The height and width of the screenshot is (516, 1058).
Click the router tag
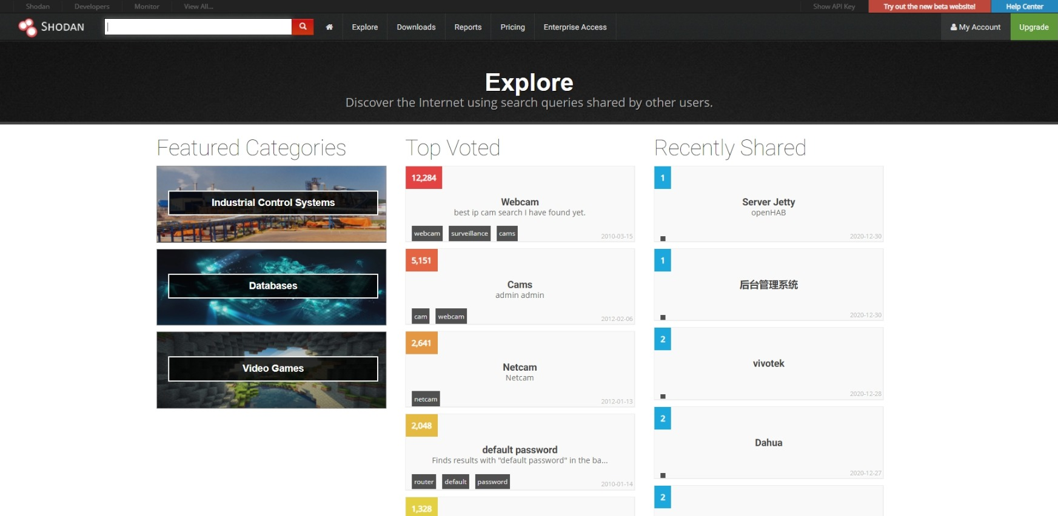point(424,482)
